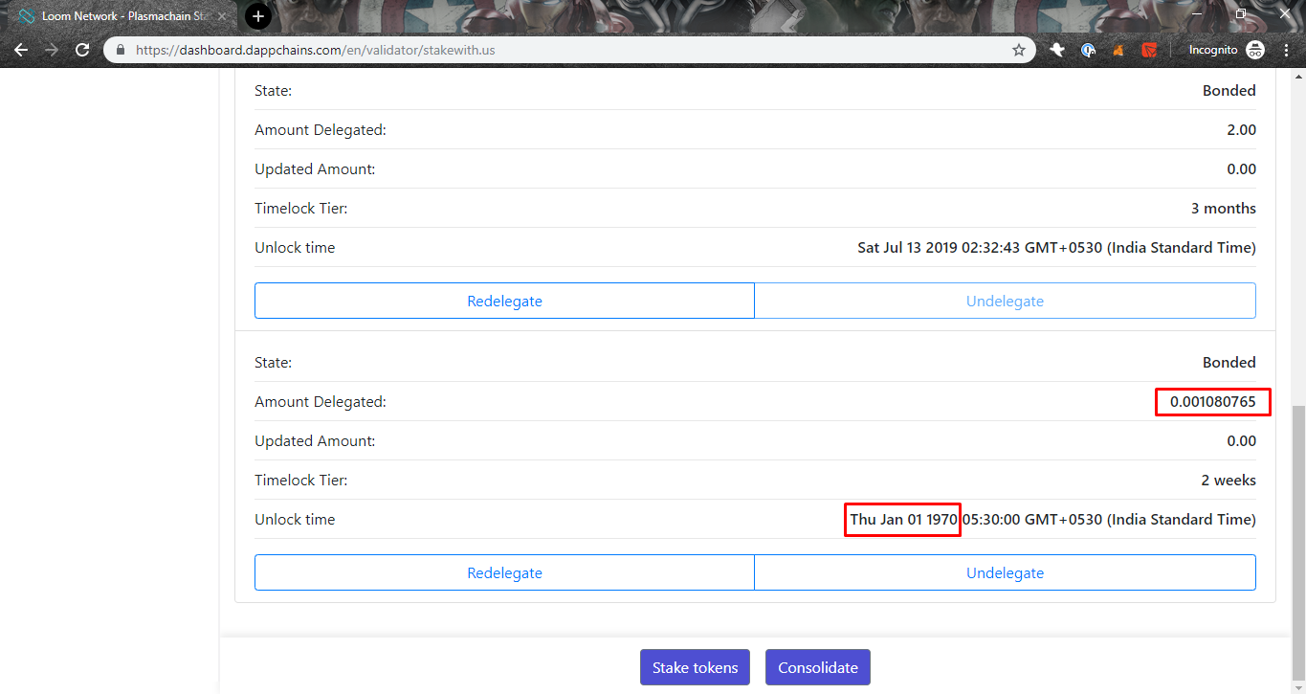The width and height of the screenshot is (1306, 694).
Task: Click the Undelegate button for the 3-month stake
Action: [x=1005, y=301]
